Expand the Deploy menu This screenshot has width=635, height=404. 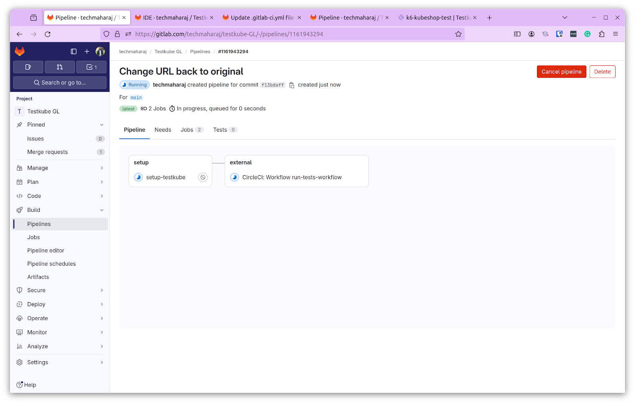(60, 304)
